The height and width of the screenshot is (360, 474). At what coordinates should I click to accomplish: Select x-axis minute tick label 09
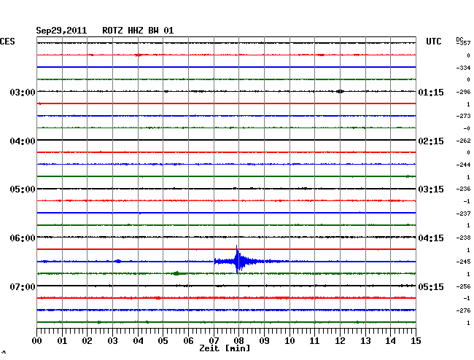[264, 341]
